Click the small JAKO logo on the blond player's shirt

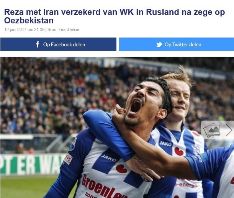pyautogui.click(x=165, y=144)
